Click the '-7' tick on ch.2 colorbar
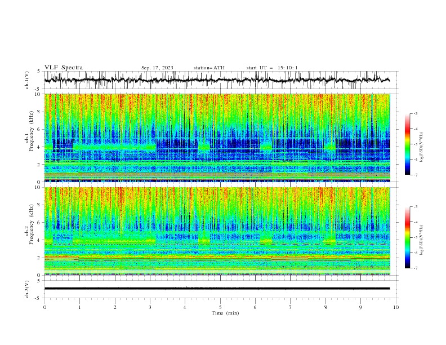This screenshot has height=345, width=446. pyautogui.click(x=415, y=268)
